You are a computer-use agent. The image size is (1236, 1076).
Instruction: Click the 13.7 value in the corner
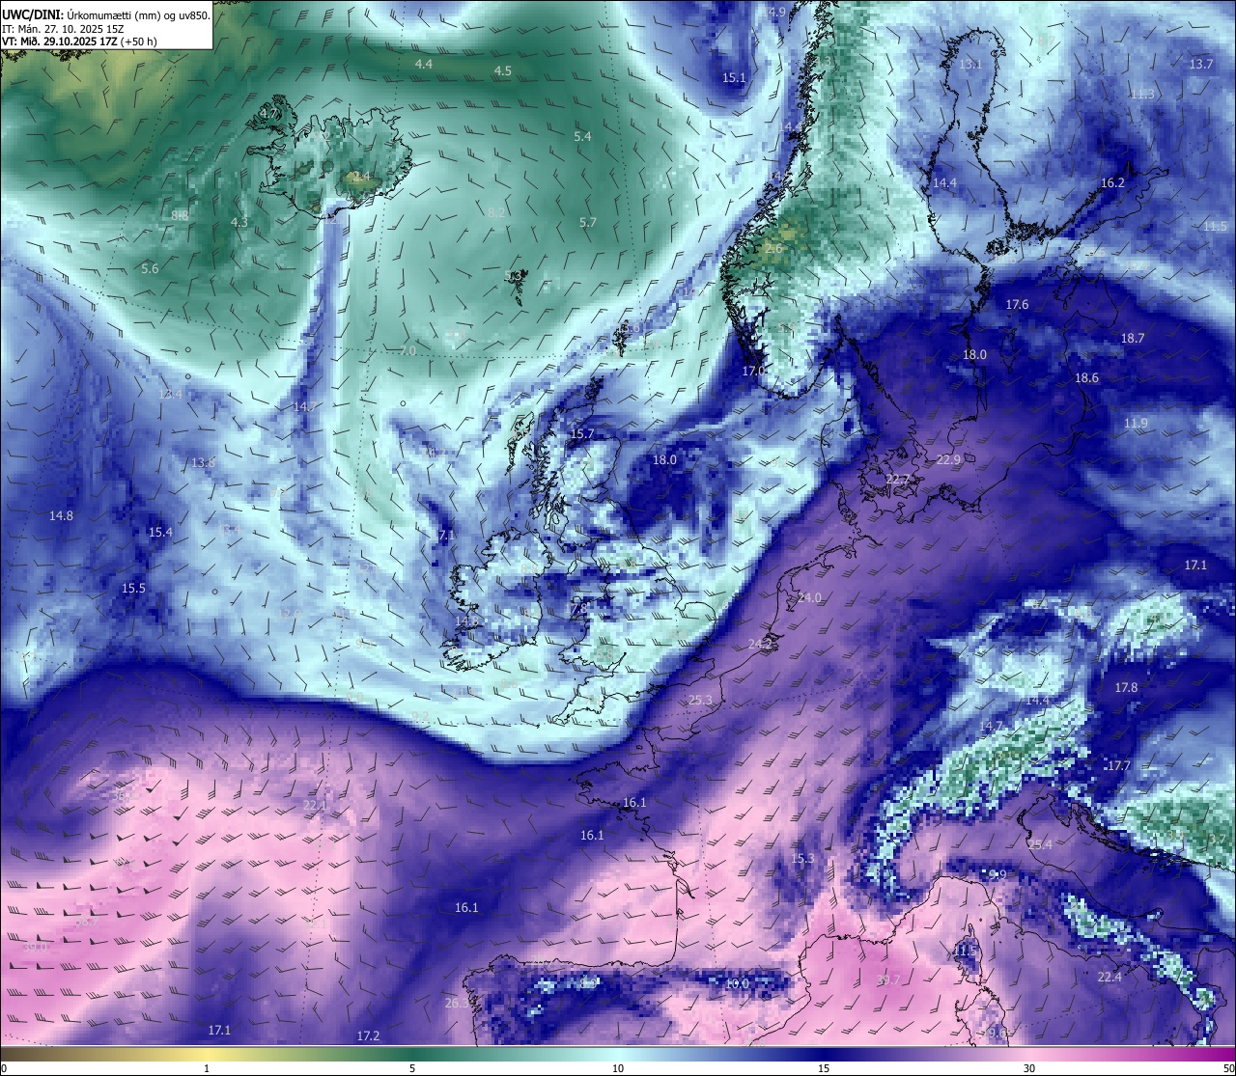[x=1201, y=64]
